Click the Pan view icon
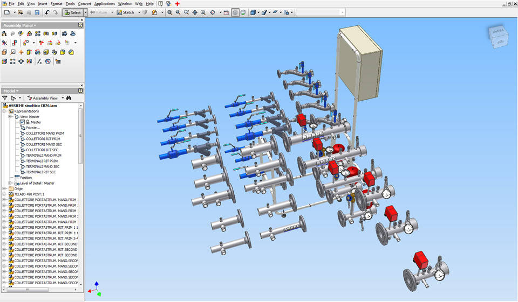Screen dimensions: 518x302 pos(195,12)
